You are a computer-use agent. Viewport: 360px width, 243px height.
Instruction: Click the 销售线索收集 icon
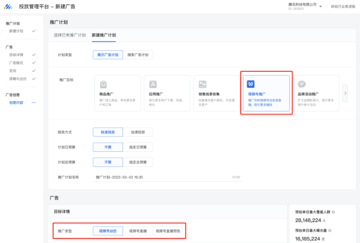(202, 84)
